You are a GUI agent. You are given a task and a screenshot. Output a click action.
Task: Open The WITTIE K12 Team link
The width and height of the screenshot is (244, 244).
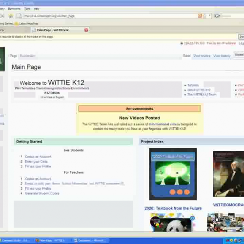tap(202, 95)
